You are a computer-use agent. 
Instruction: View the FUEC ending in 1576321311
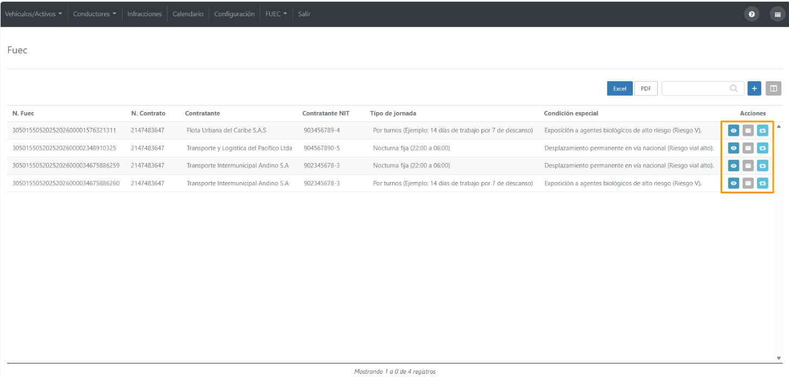click(x=733, y=131)
